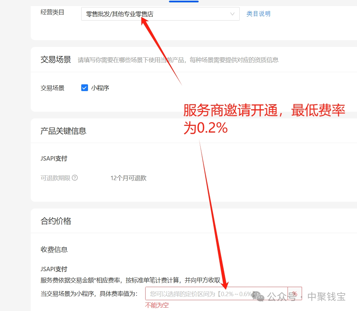Open the 类目说明 link

point(258,14)
